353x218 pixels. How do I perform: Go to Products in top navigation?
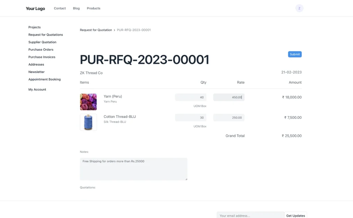point(93,8)
